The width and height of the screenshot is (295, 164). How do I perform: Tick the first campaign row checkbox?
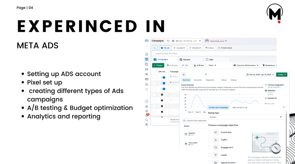[154, 77]
